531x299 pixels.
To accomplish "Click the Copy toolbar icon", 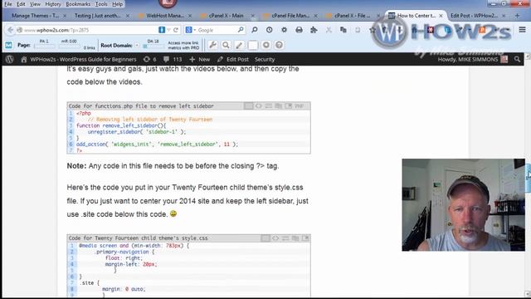I will 343,30.
